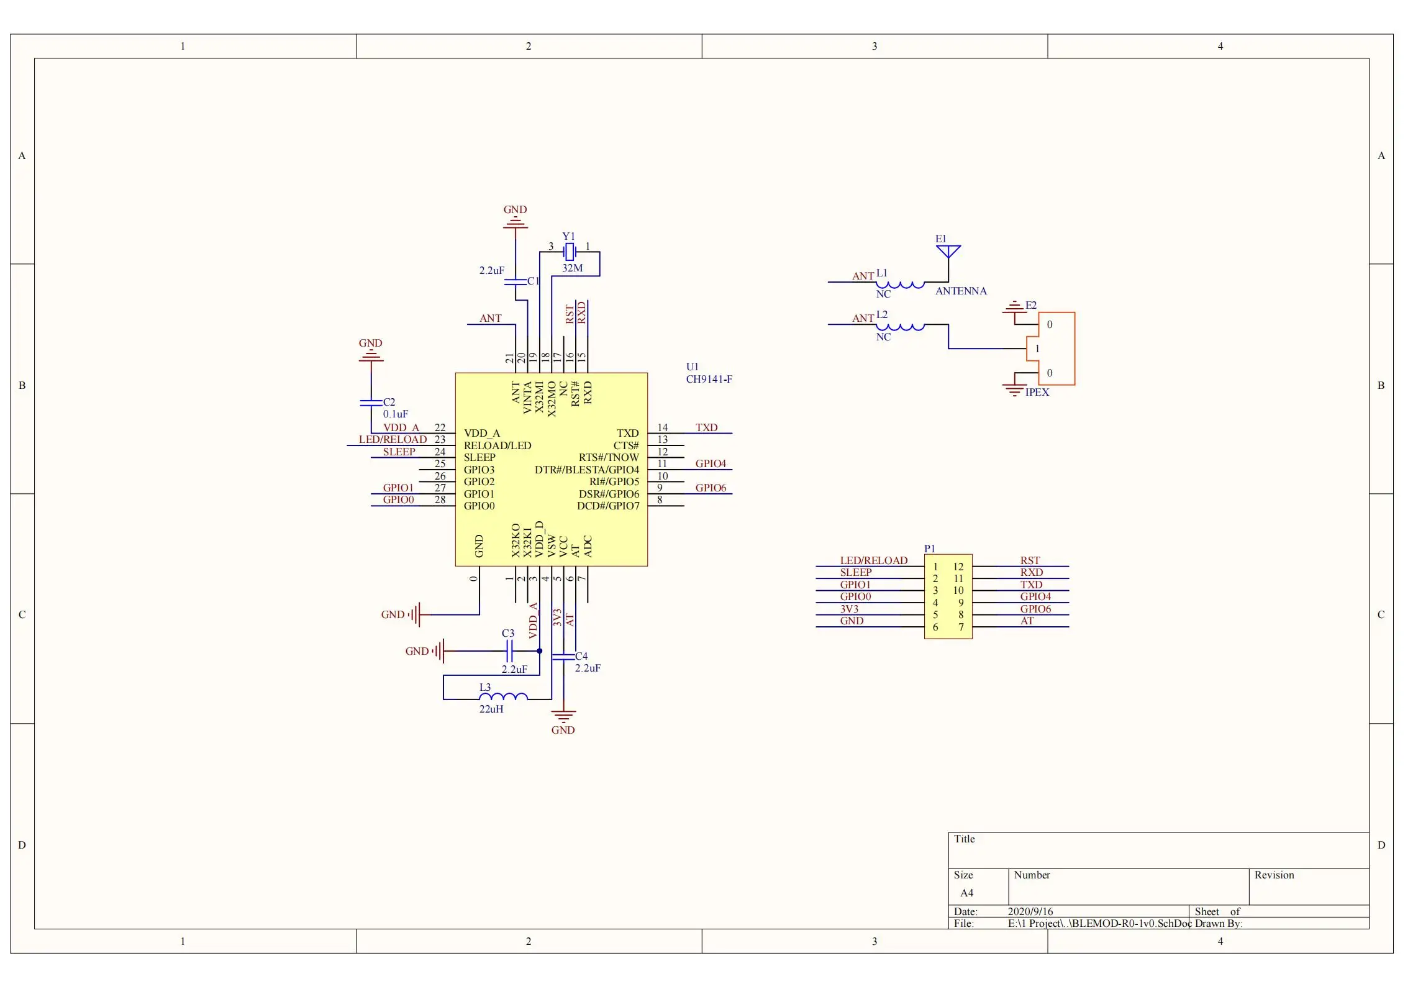Image resolution: width=1413 pixels, height=989 pixels.
Task: Select the C2 0.1uF capacitor symbol
Action: coord(371,403)
